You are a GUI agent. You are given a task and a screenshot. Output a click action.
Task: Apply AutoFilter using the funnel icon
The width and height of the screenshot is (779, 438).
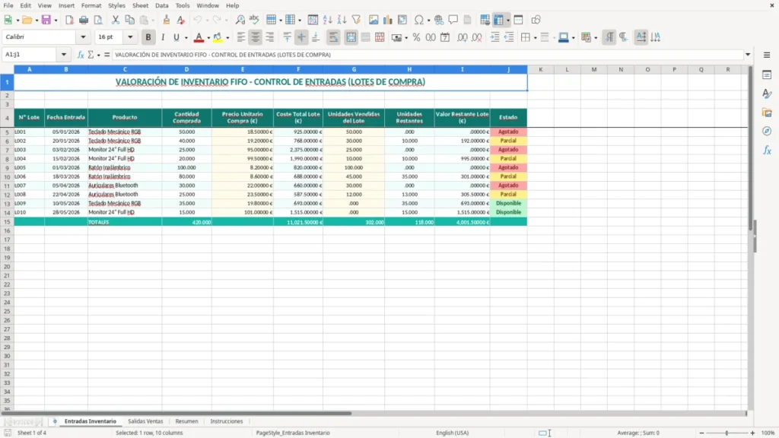356,20
